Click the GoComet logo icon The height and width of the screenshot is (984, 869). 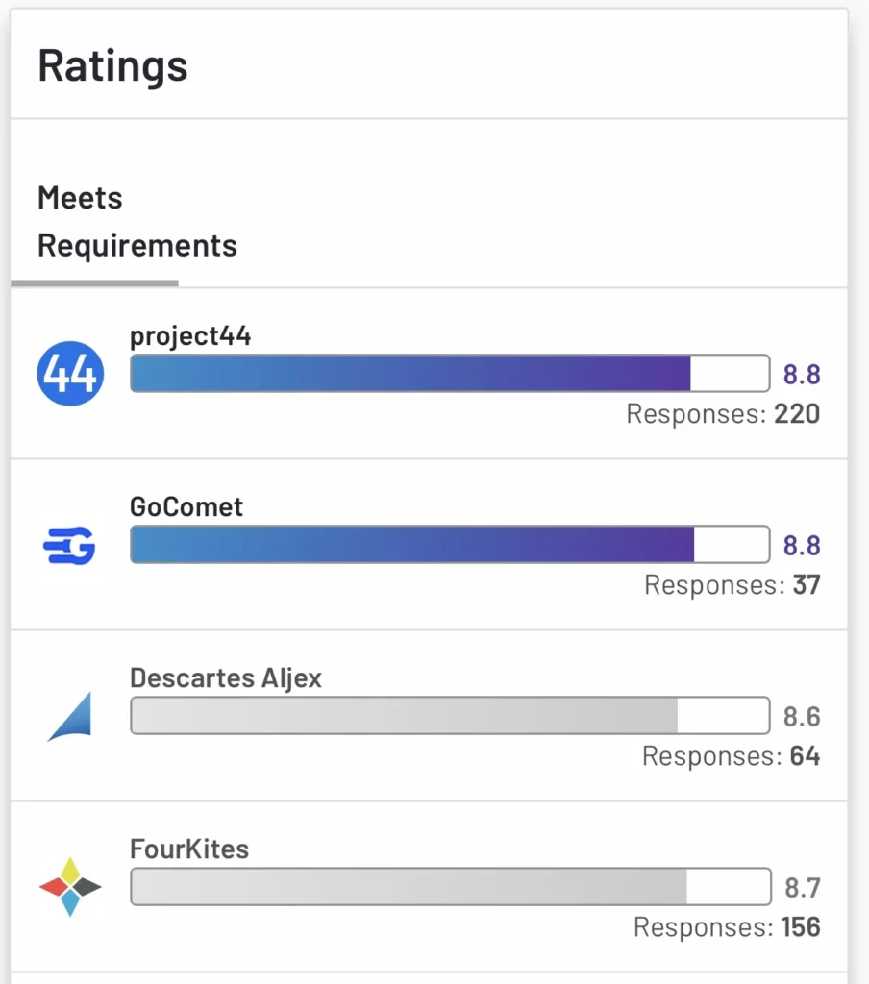click(x=69, y=546)
